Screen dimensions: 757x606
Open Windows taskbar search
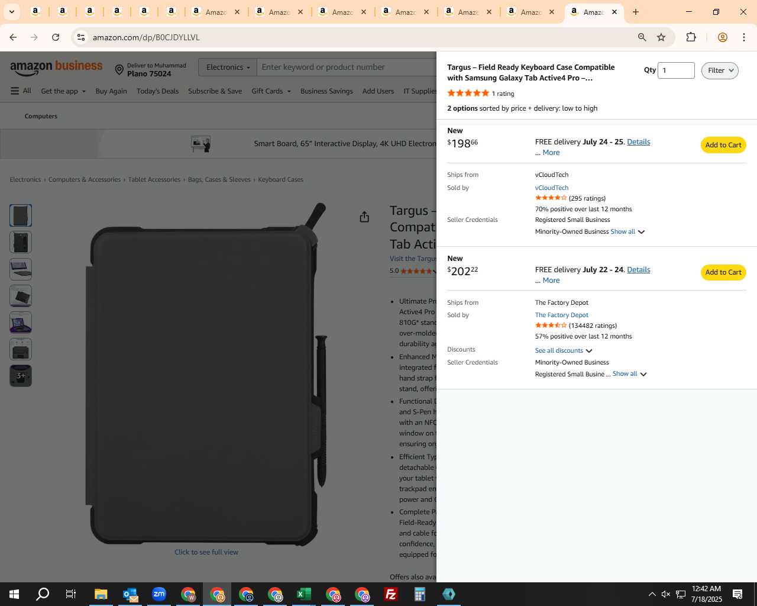[43, 594]
